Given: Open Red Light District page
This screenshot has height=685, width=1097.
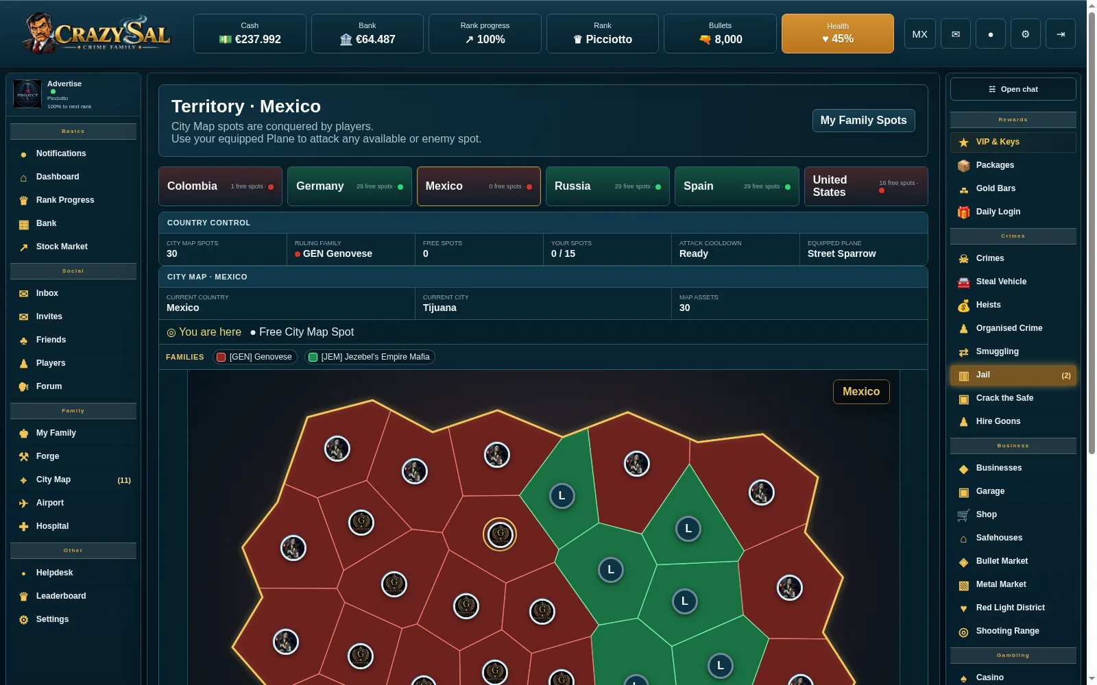Looking at the screenshot, I should (1013, 608).
